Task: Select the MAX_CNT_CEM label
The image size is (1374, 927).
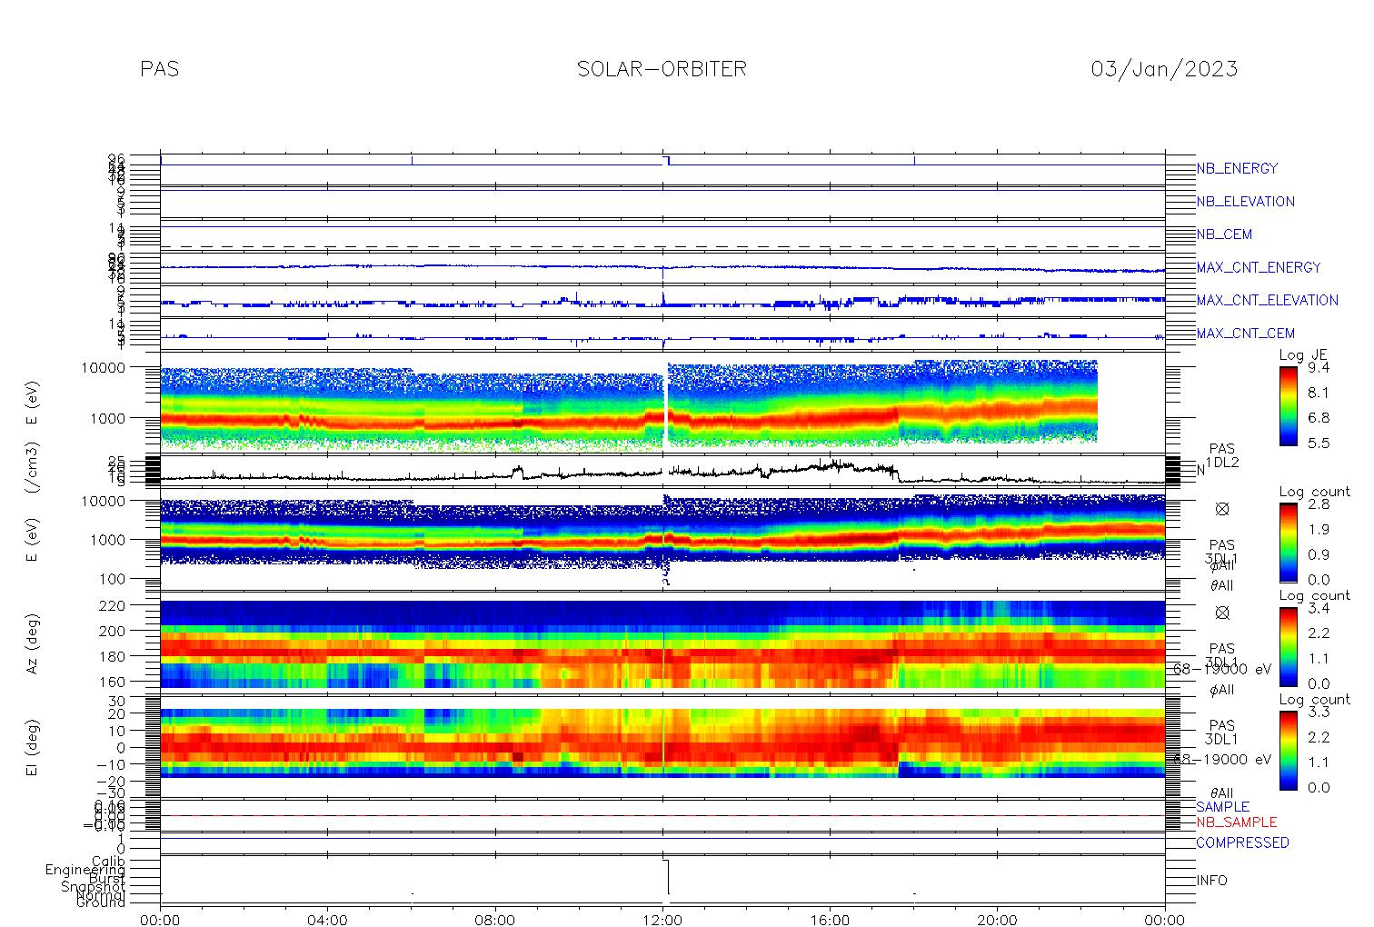Action: pos(1245,334)
